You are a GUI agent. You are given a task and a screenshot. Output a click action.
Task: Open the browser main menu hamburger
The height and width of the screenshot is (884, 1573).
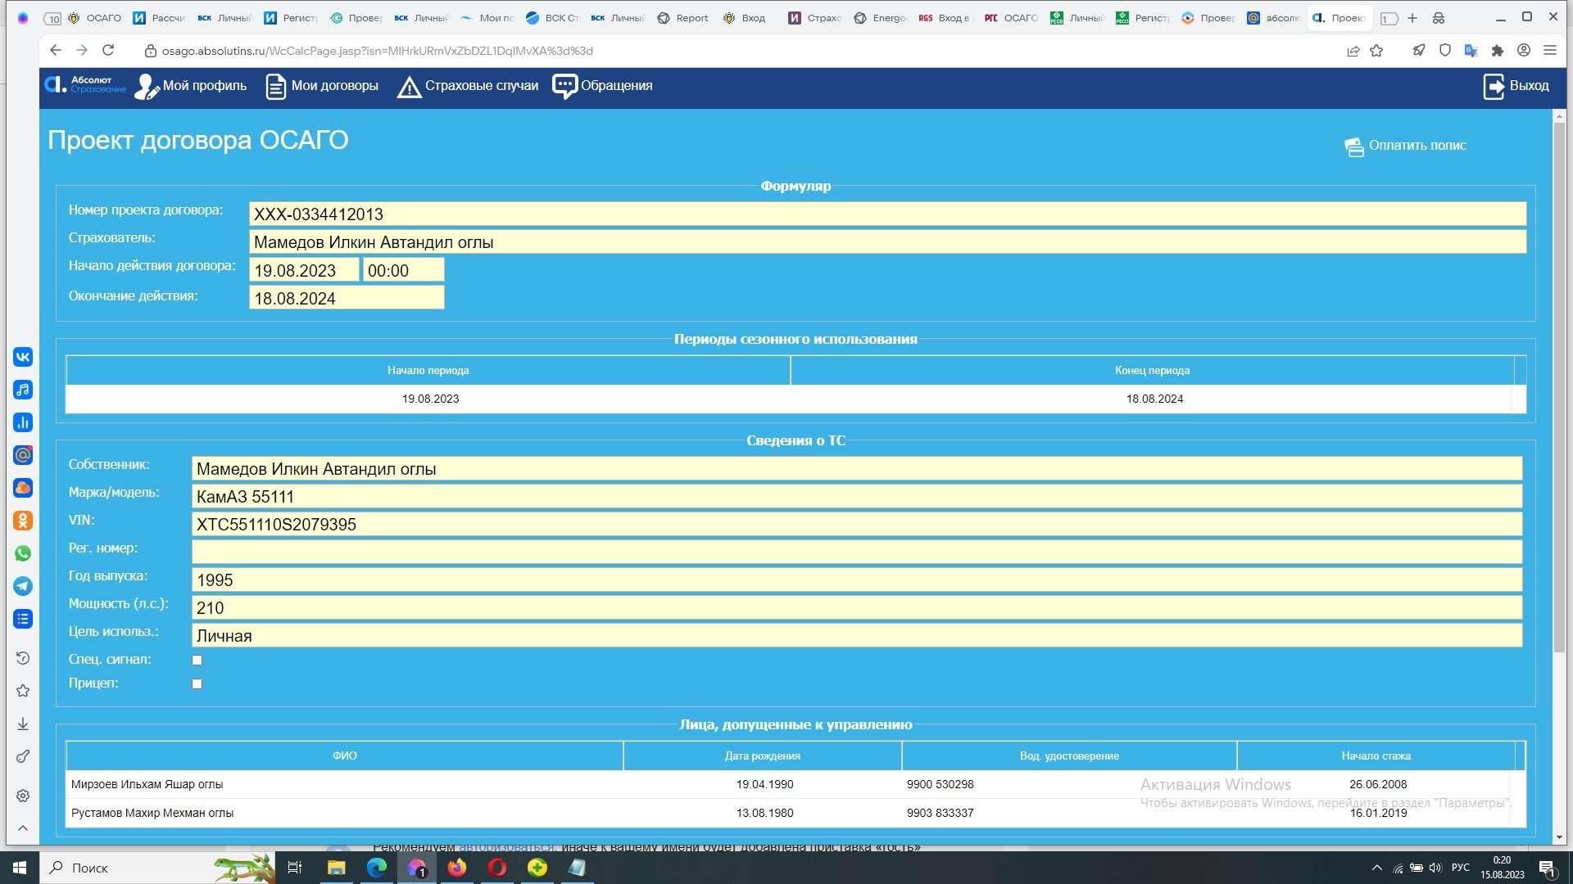(1549, 51)
